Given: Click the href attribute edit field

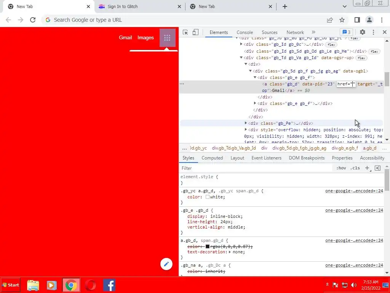Looking at the screenshot, I should pos(346,84).
